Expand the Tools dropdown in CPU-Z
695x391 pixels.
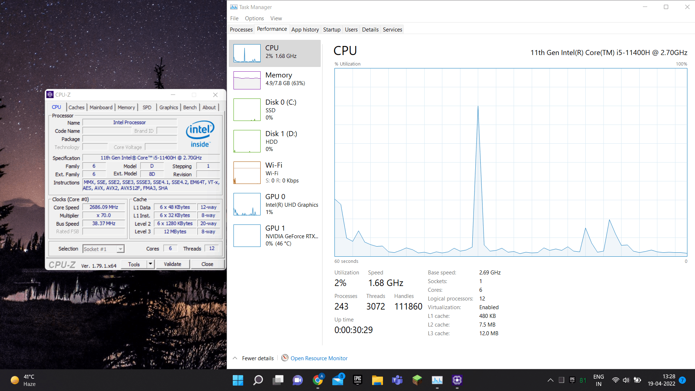click(x=150, y=264)
